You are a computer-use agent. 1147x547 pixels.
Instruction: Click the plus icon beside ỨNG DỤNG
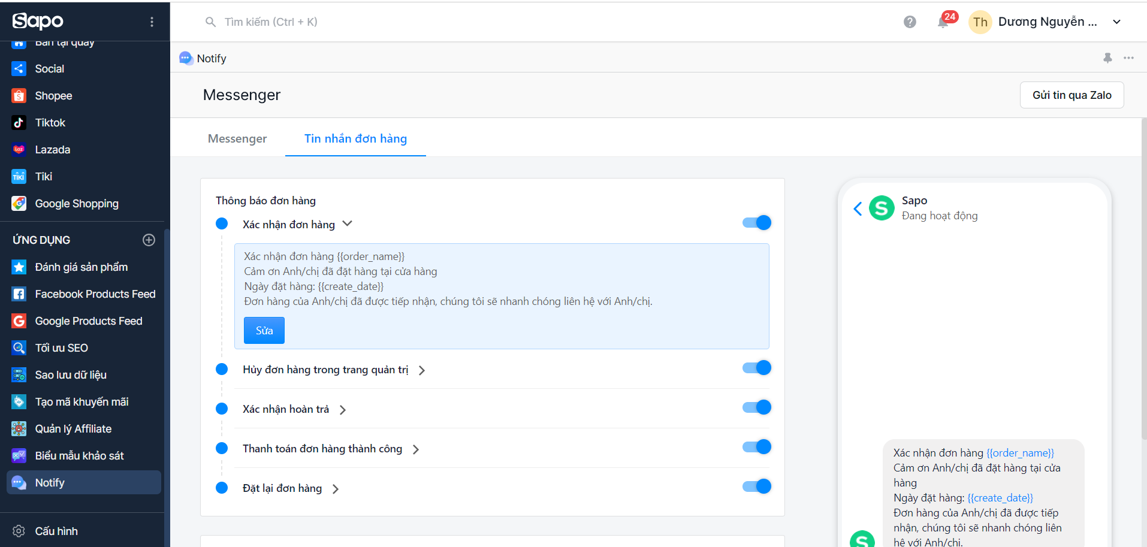(149, 240)
